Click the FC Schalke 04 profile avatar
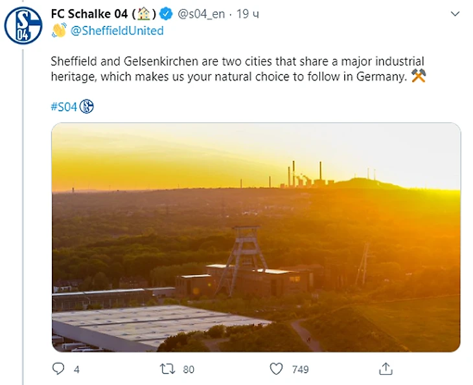The height and width of the screenshot is (385, 473). click(x=23, y=24)
